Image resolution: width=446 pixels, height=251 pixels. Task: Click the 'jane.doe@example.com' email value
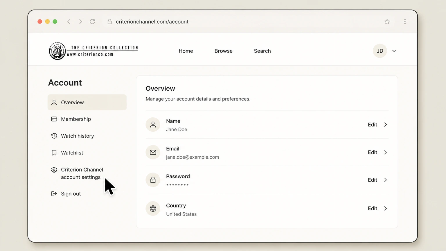pos(193,157)
